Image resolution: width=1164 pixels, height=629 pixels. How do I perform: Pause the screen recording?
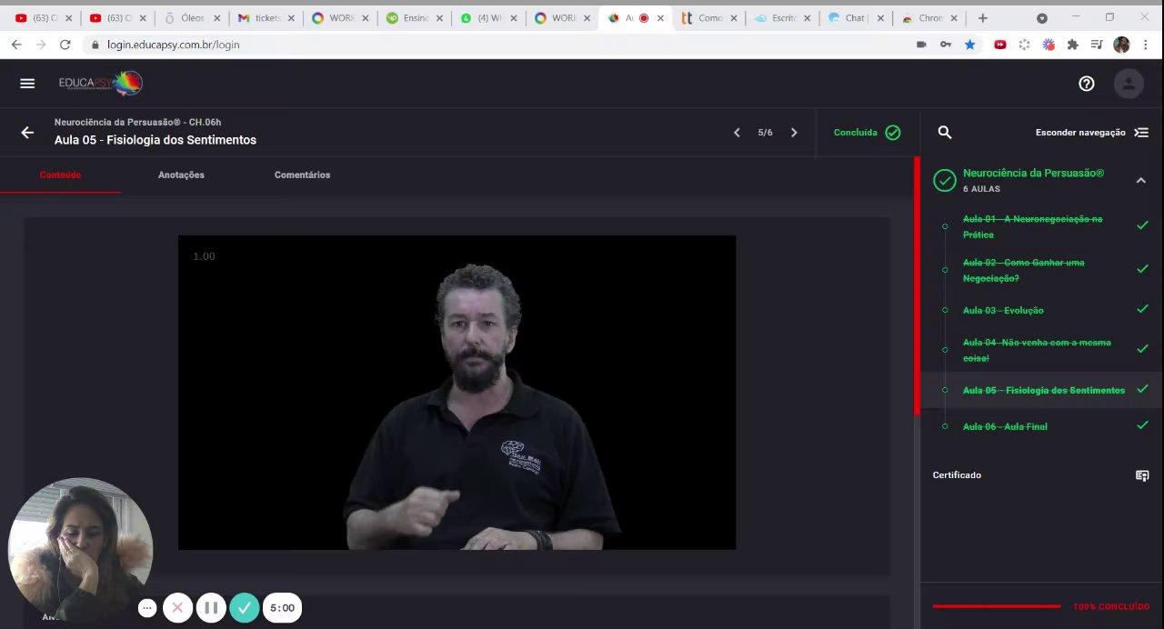210,608
